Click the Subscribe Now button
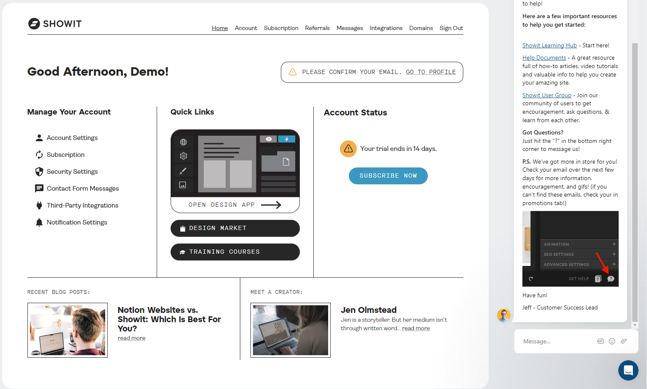 tap(388, 176)
